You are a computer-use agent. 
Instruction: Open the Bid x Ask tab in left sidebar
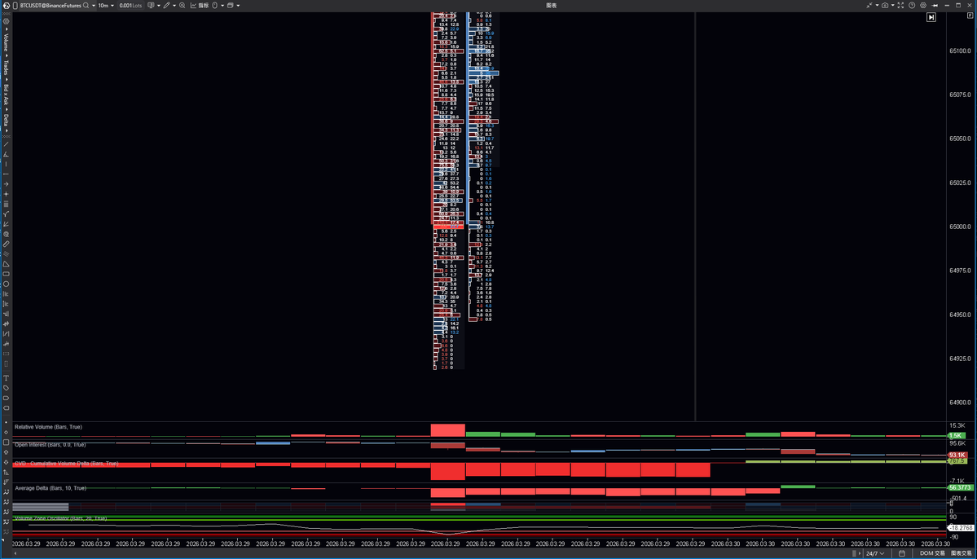(x=7, y=96)
